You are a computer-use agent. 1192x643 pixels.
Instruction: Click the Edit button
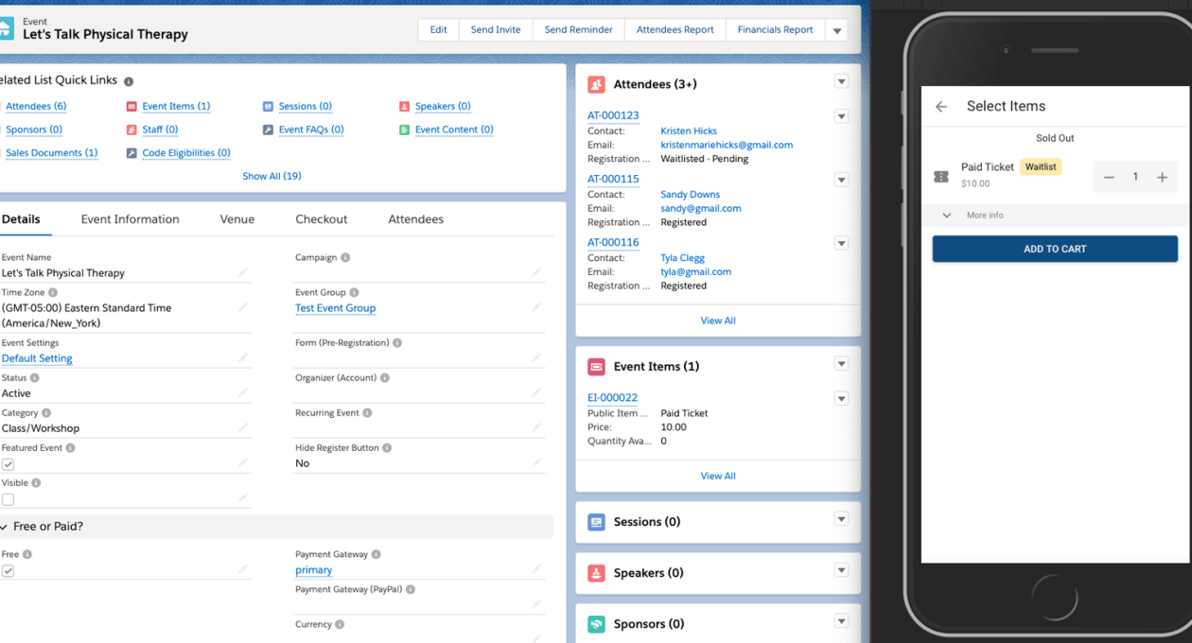pos(438,30)
